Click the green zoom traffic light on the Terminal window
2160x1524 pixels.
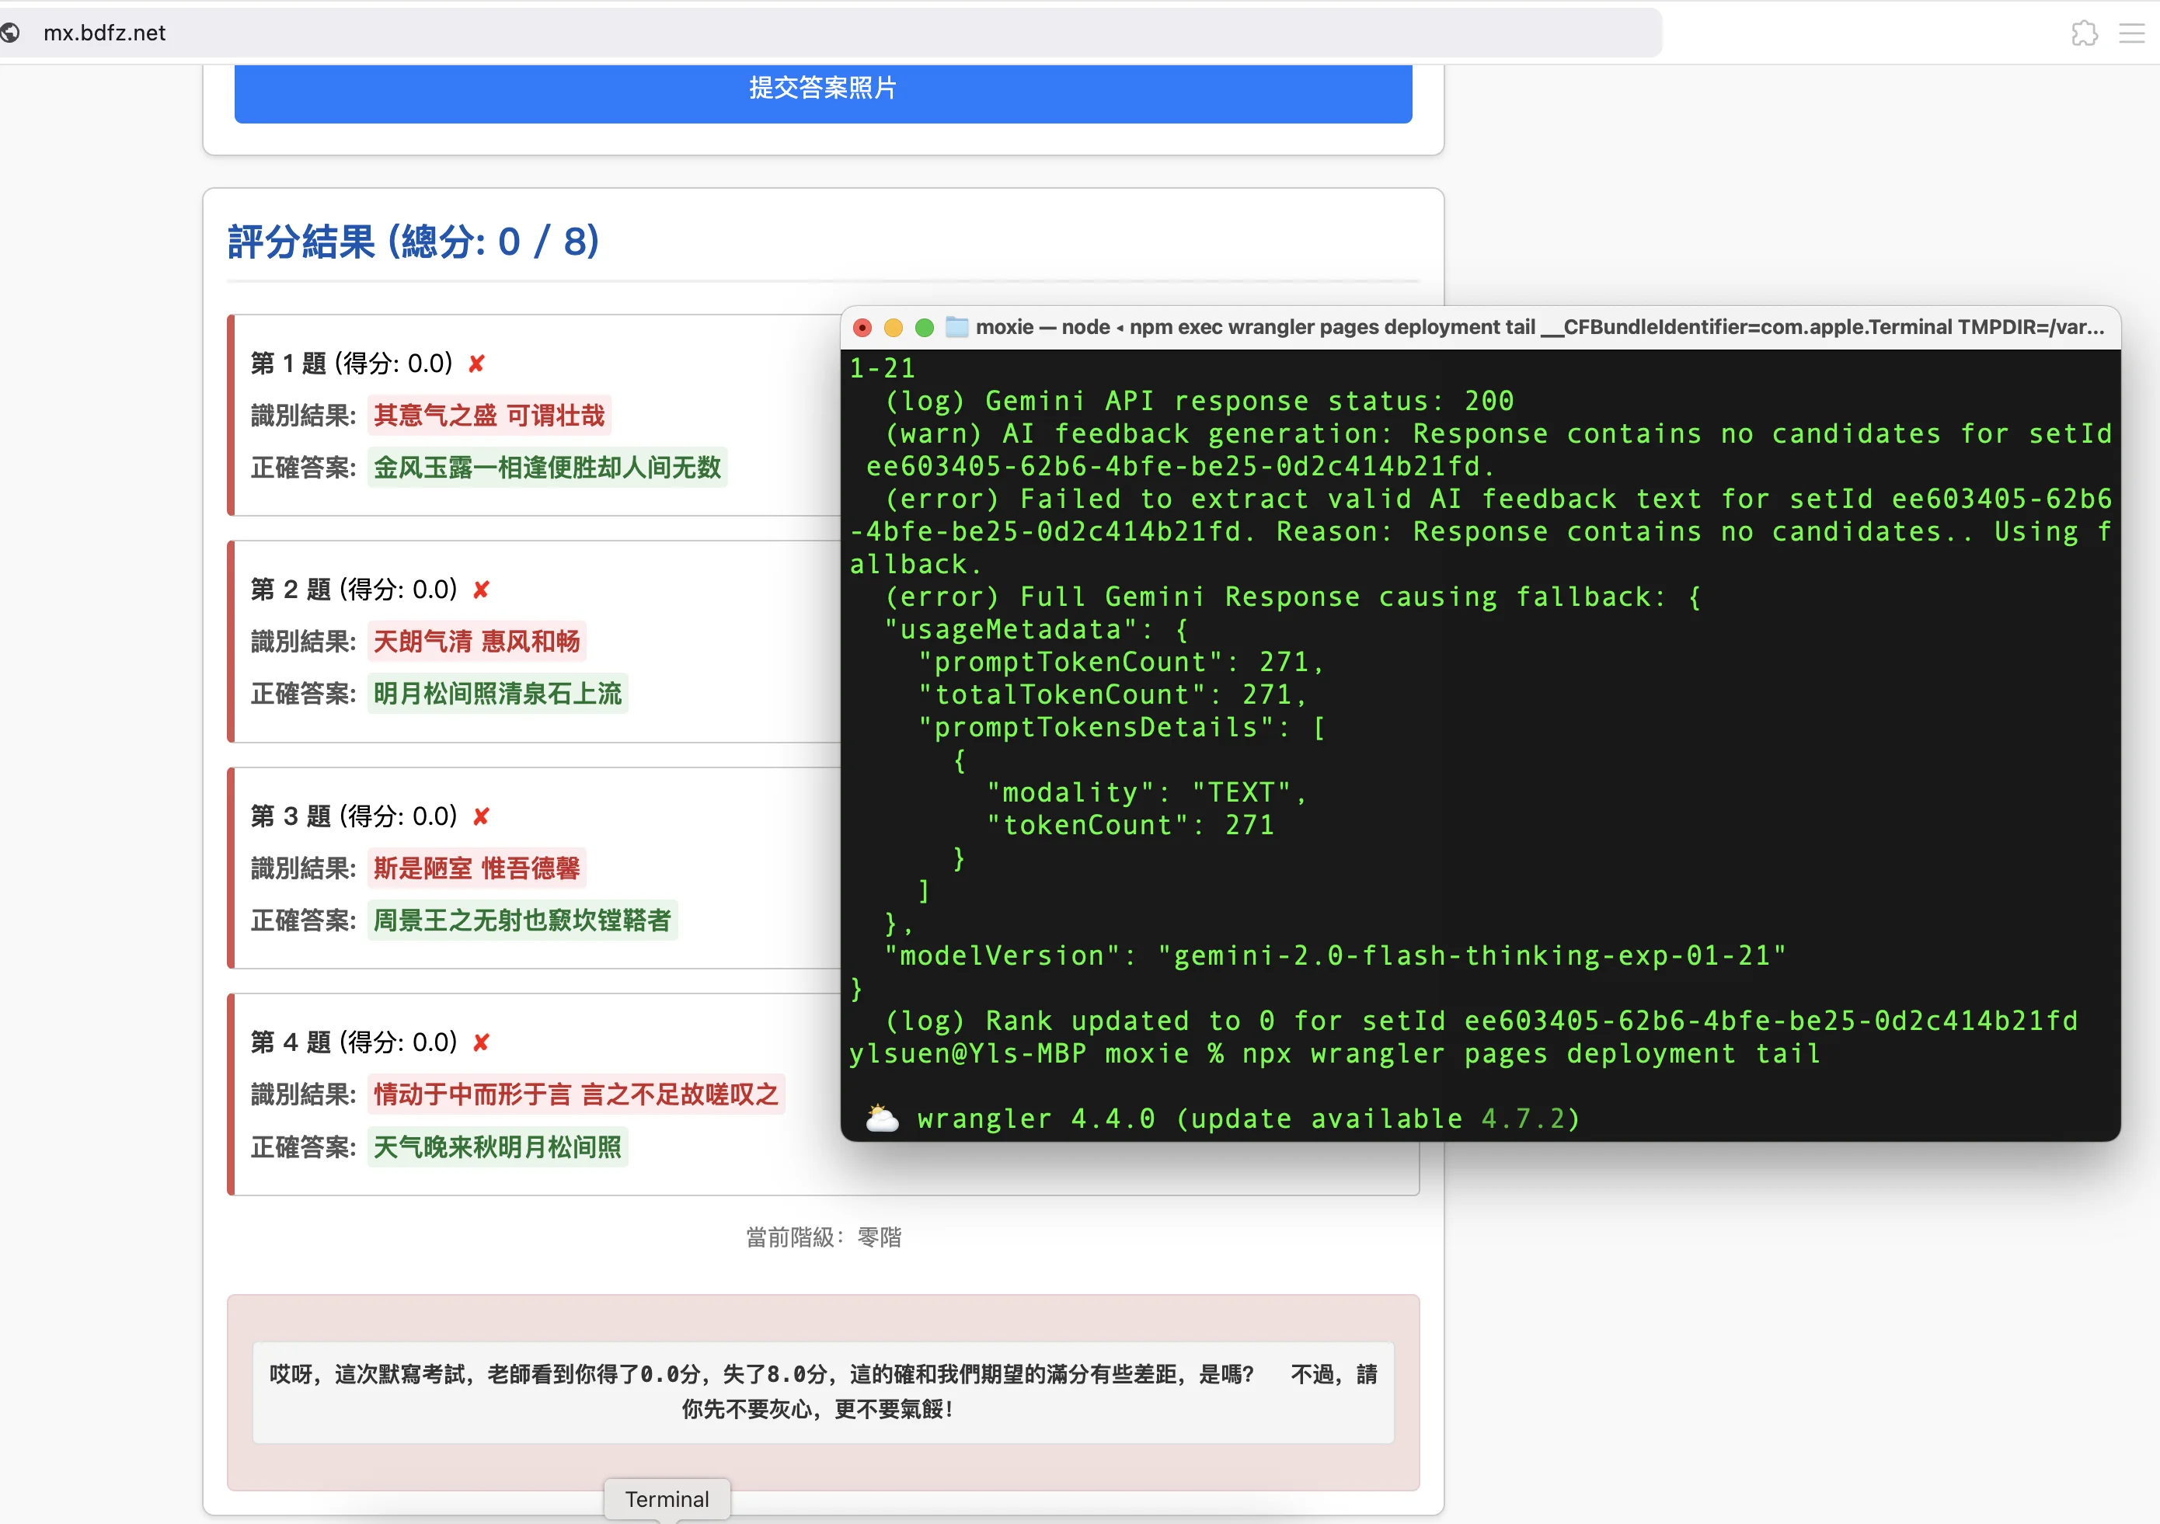[924, 327]
